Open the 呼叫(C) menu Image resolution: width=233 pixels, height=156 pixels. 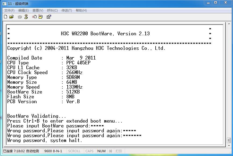coord(52,11)
